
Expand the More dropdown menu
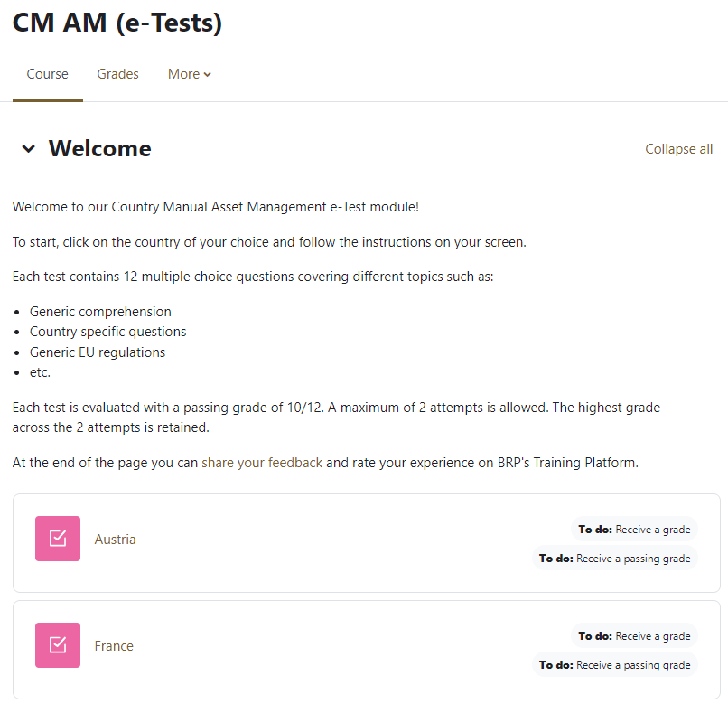click(189, 74)
